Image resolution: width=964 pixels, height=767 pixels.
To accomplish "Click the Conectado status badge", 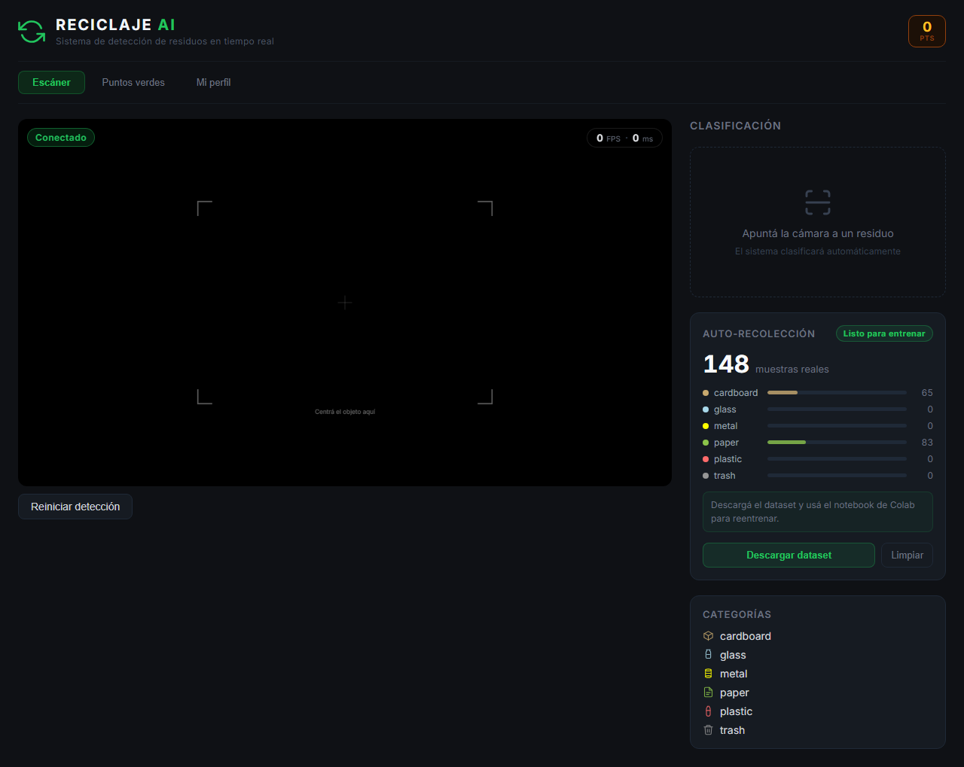I will click(61, 138).
